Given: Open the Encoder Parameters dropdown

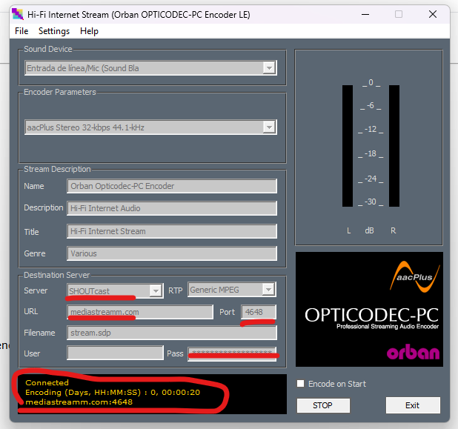Looking at the screenshot, I should click(268, 127).
